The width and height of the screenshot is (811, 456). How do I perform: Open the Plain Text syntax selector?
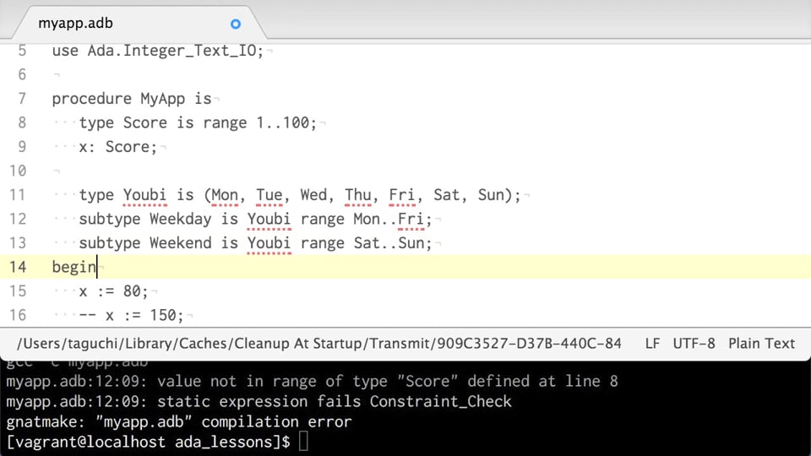pyautogui.click(x=761, y=344)
